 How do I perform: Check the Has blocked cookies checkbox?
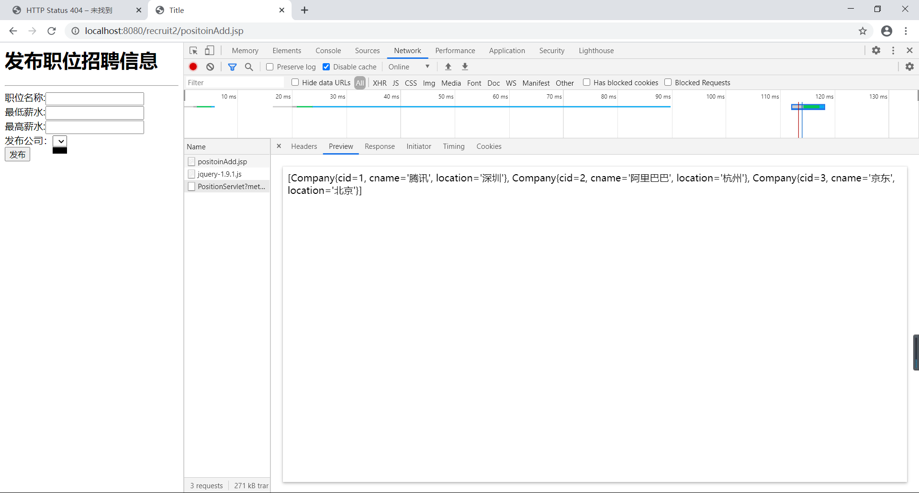tap(586, 82)
